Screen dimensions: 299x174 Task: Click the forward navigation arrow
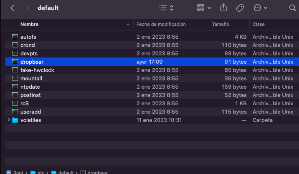[27, 8]
